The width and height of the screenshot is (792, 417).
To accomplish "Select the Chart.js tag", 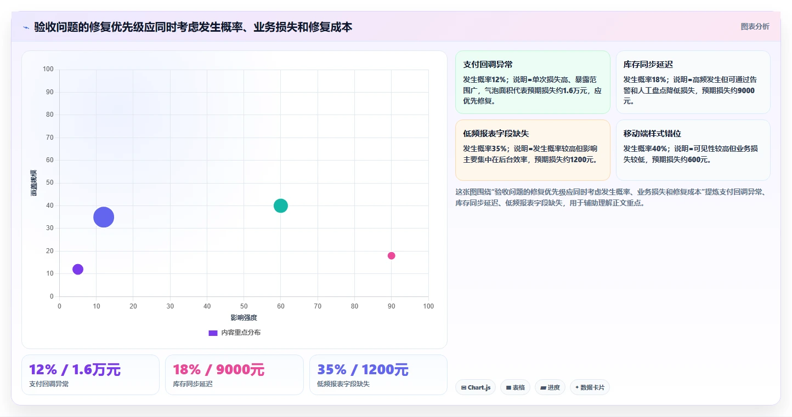I will point(476,387).
